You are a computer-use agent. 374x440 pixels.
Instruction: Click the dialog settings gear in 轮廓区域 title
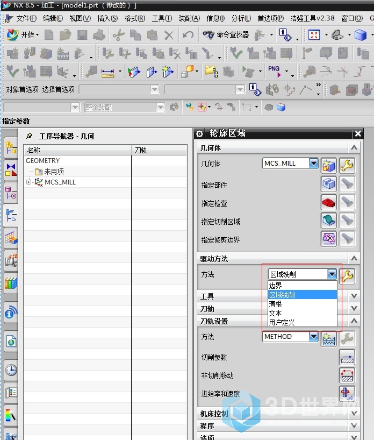[x=199, y=134]
